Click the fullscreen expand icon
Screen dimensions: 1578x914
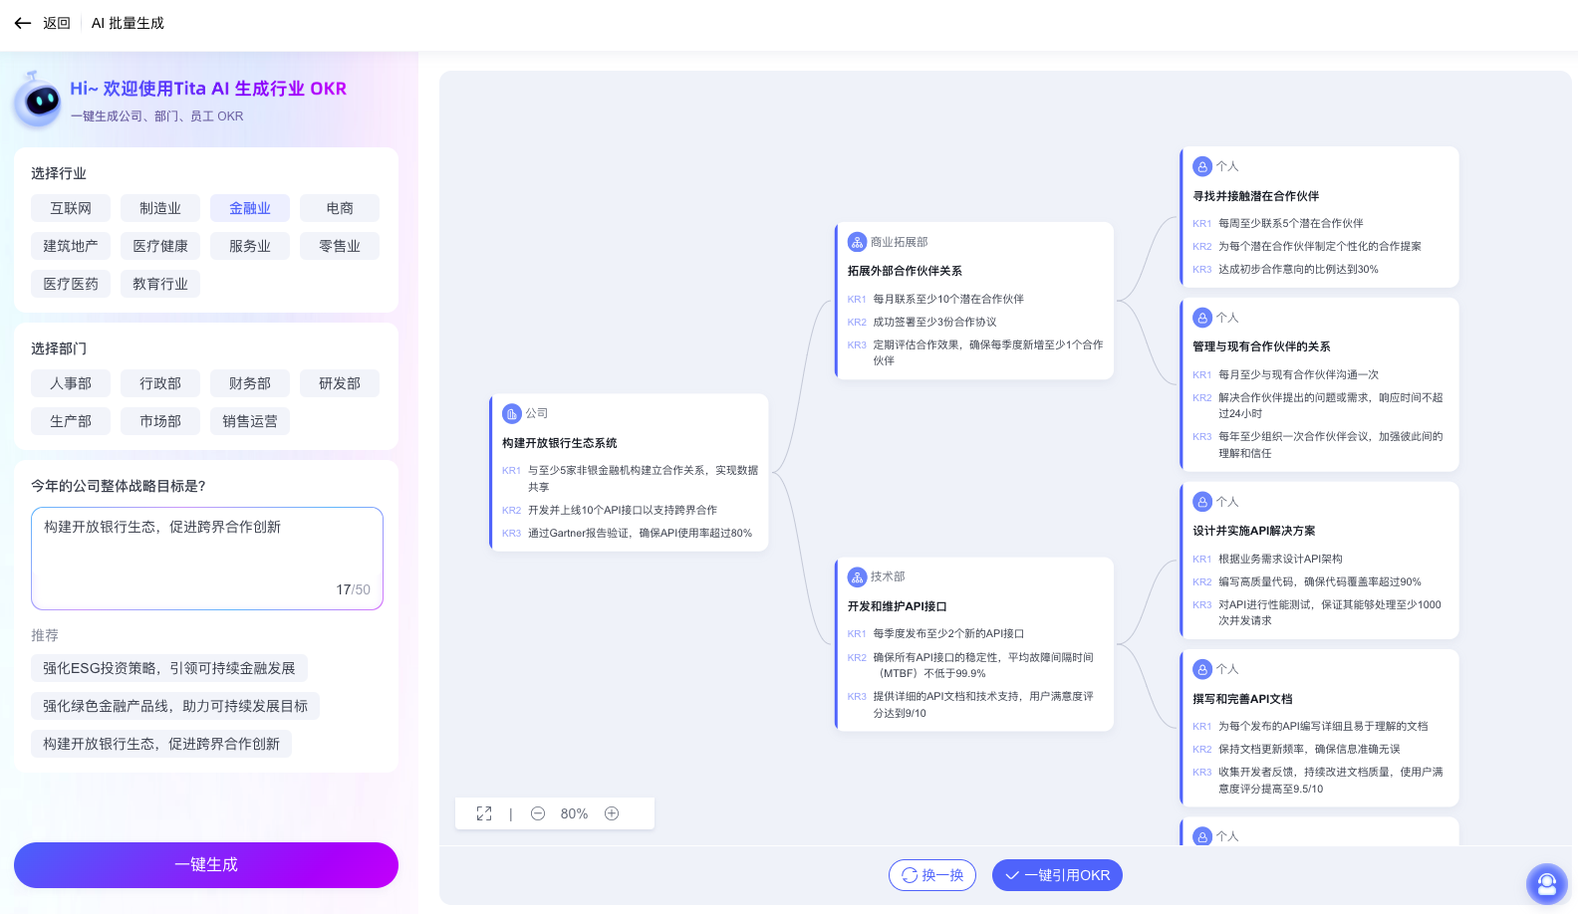coord(484,813)
